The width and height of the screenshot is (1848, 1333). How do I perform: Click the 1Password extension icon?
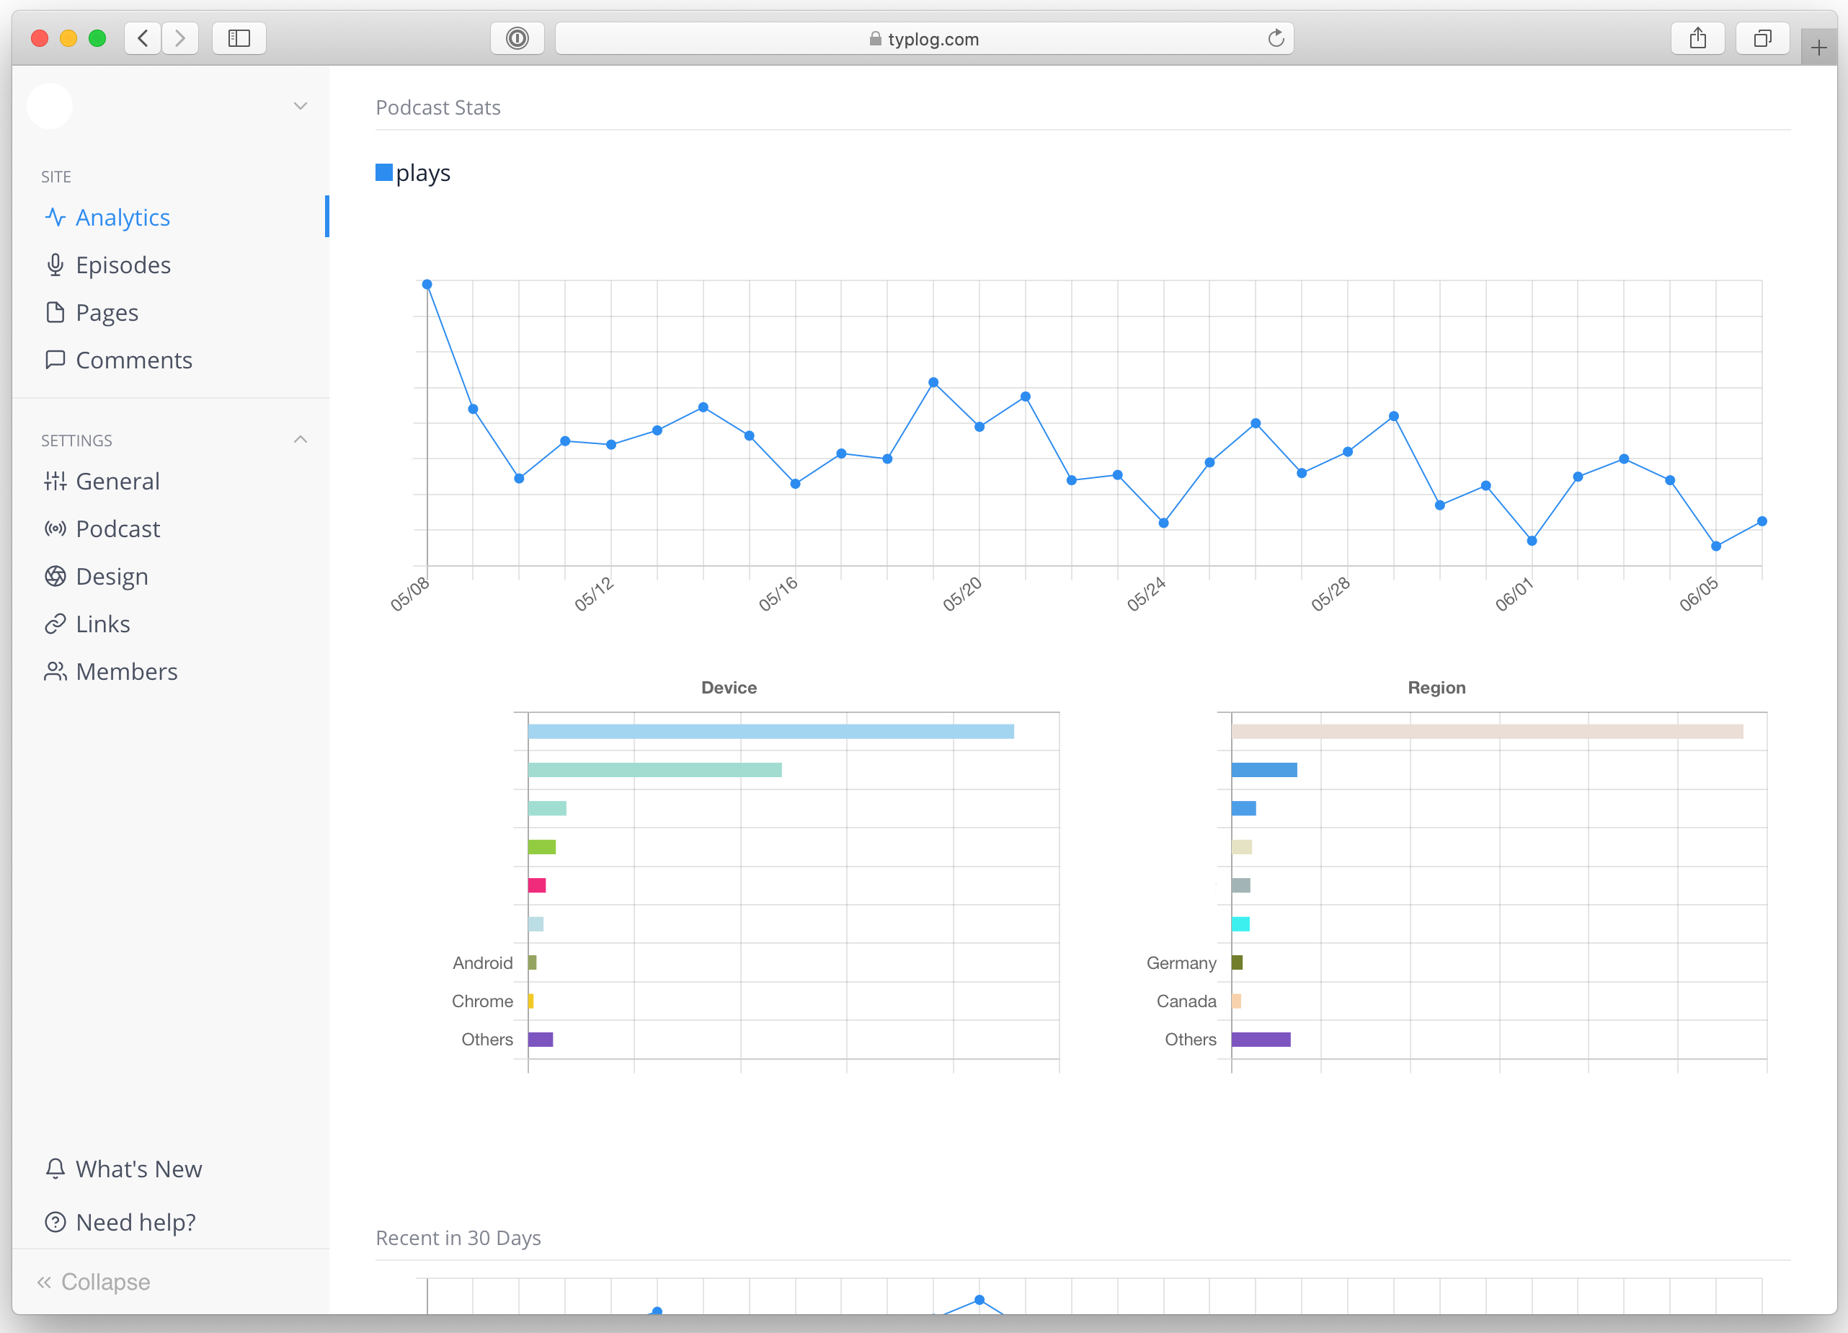[x=517, y=38]
